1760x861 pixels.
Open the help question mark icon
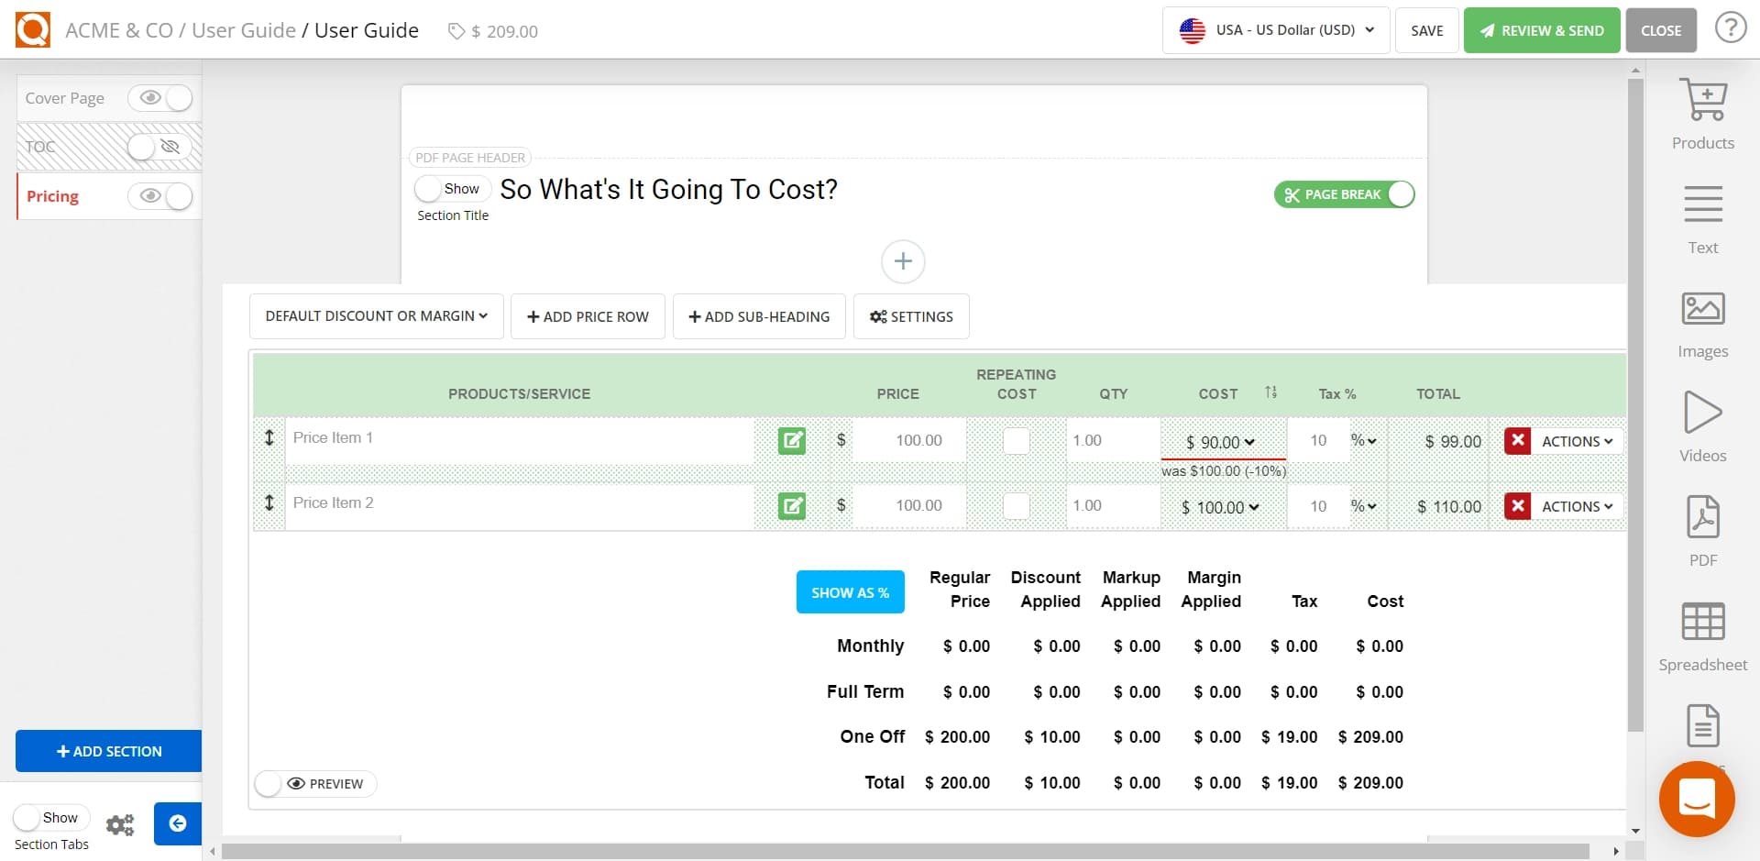tap(1731, 28)
